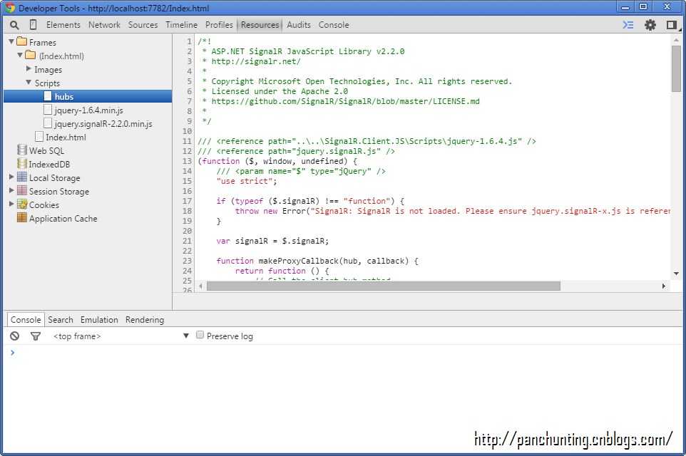
Task: Open the Timeline tab
Action: [182, 25]
